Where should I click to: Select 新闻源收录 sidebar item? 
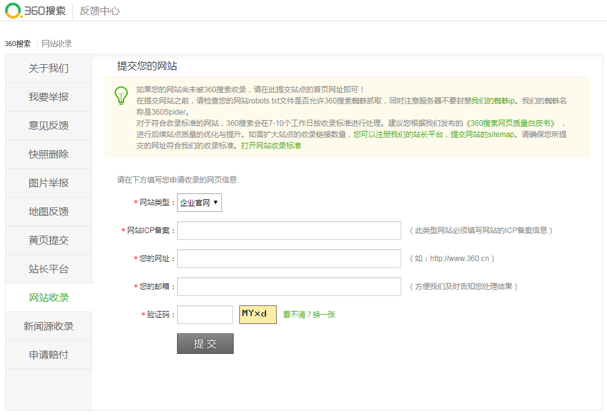[x=49, y=327]
